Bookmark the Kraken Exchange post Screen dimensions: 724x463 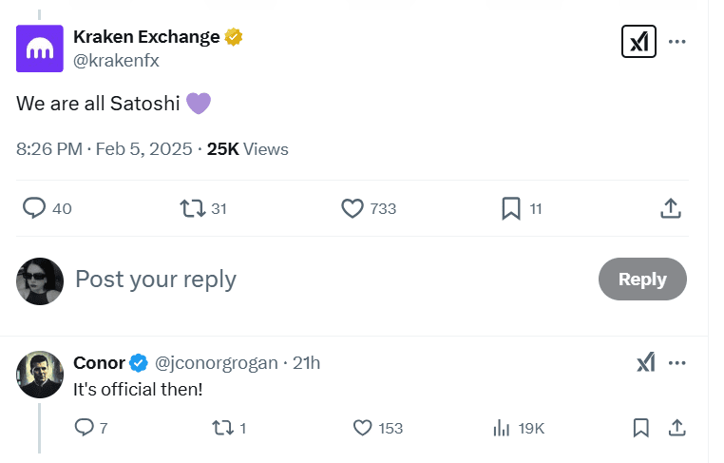pos(511,208)
